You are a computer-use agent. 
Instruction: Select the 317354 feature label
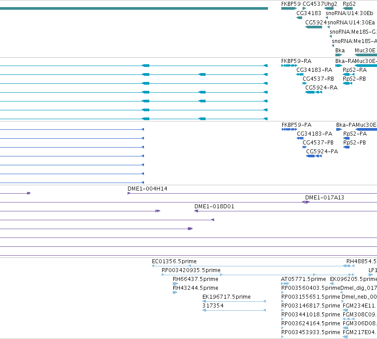click(x=213, y=306)
